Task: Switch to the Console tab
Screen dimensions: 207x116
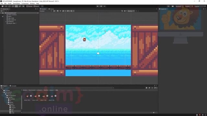Action: pos(13,86)
